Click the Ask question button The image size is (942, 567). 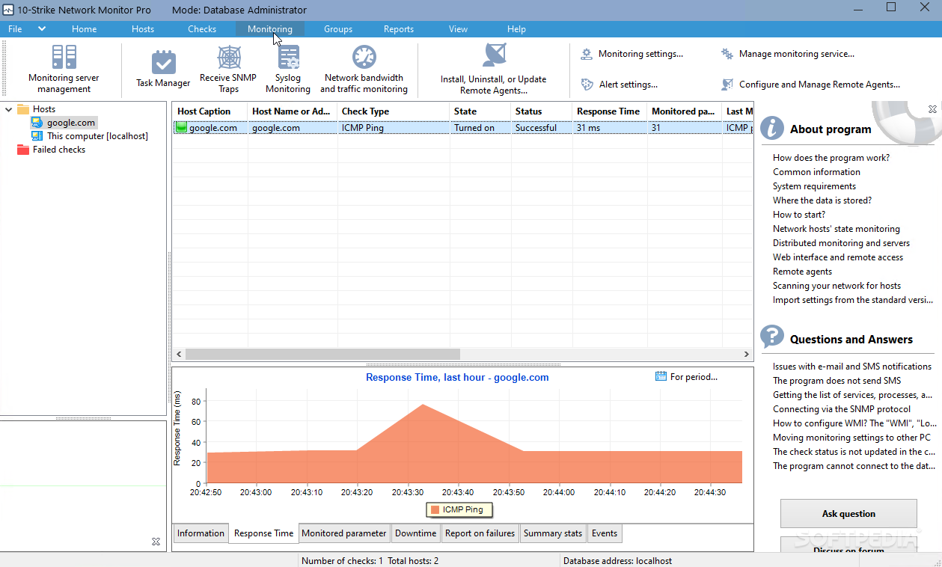coord(848,514)
